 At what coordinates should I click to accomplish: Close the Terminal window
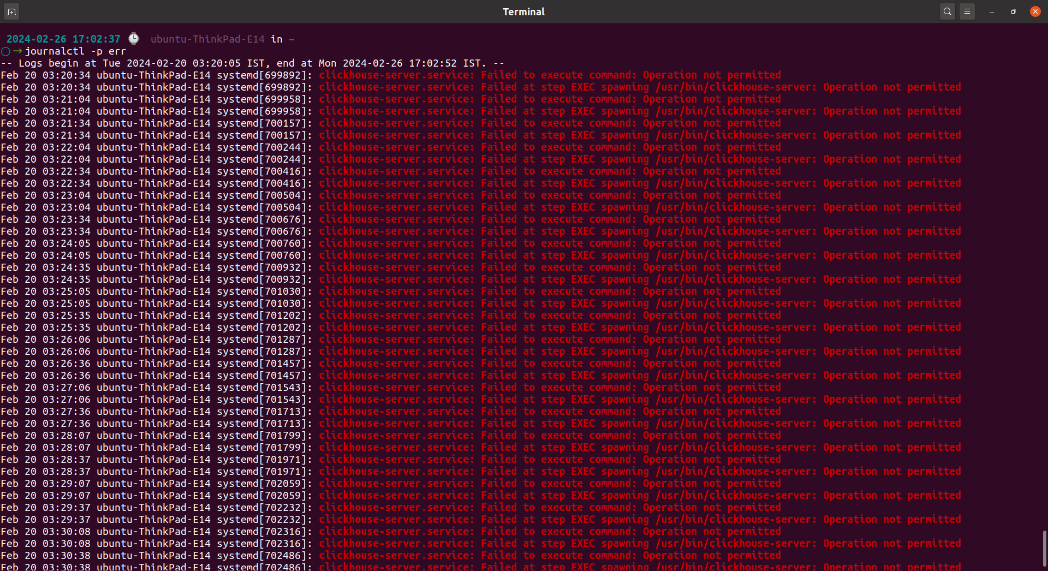tap(1035, 11)
